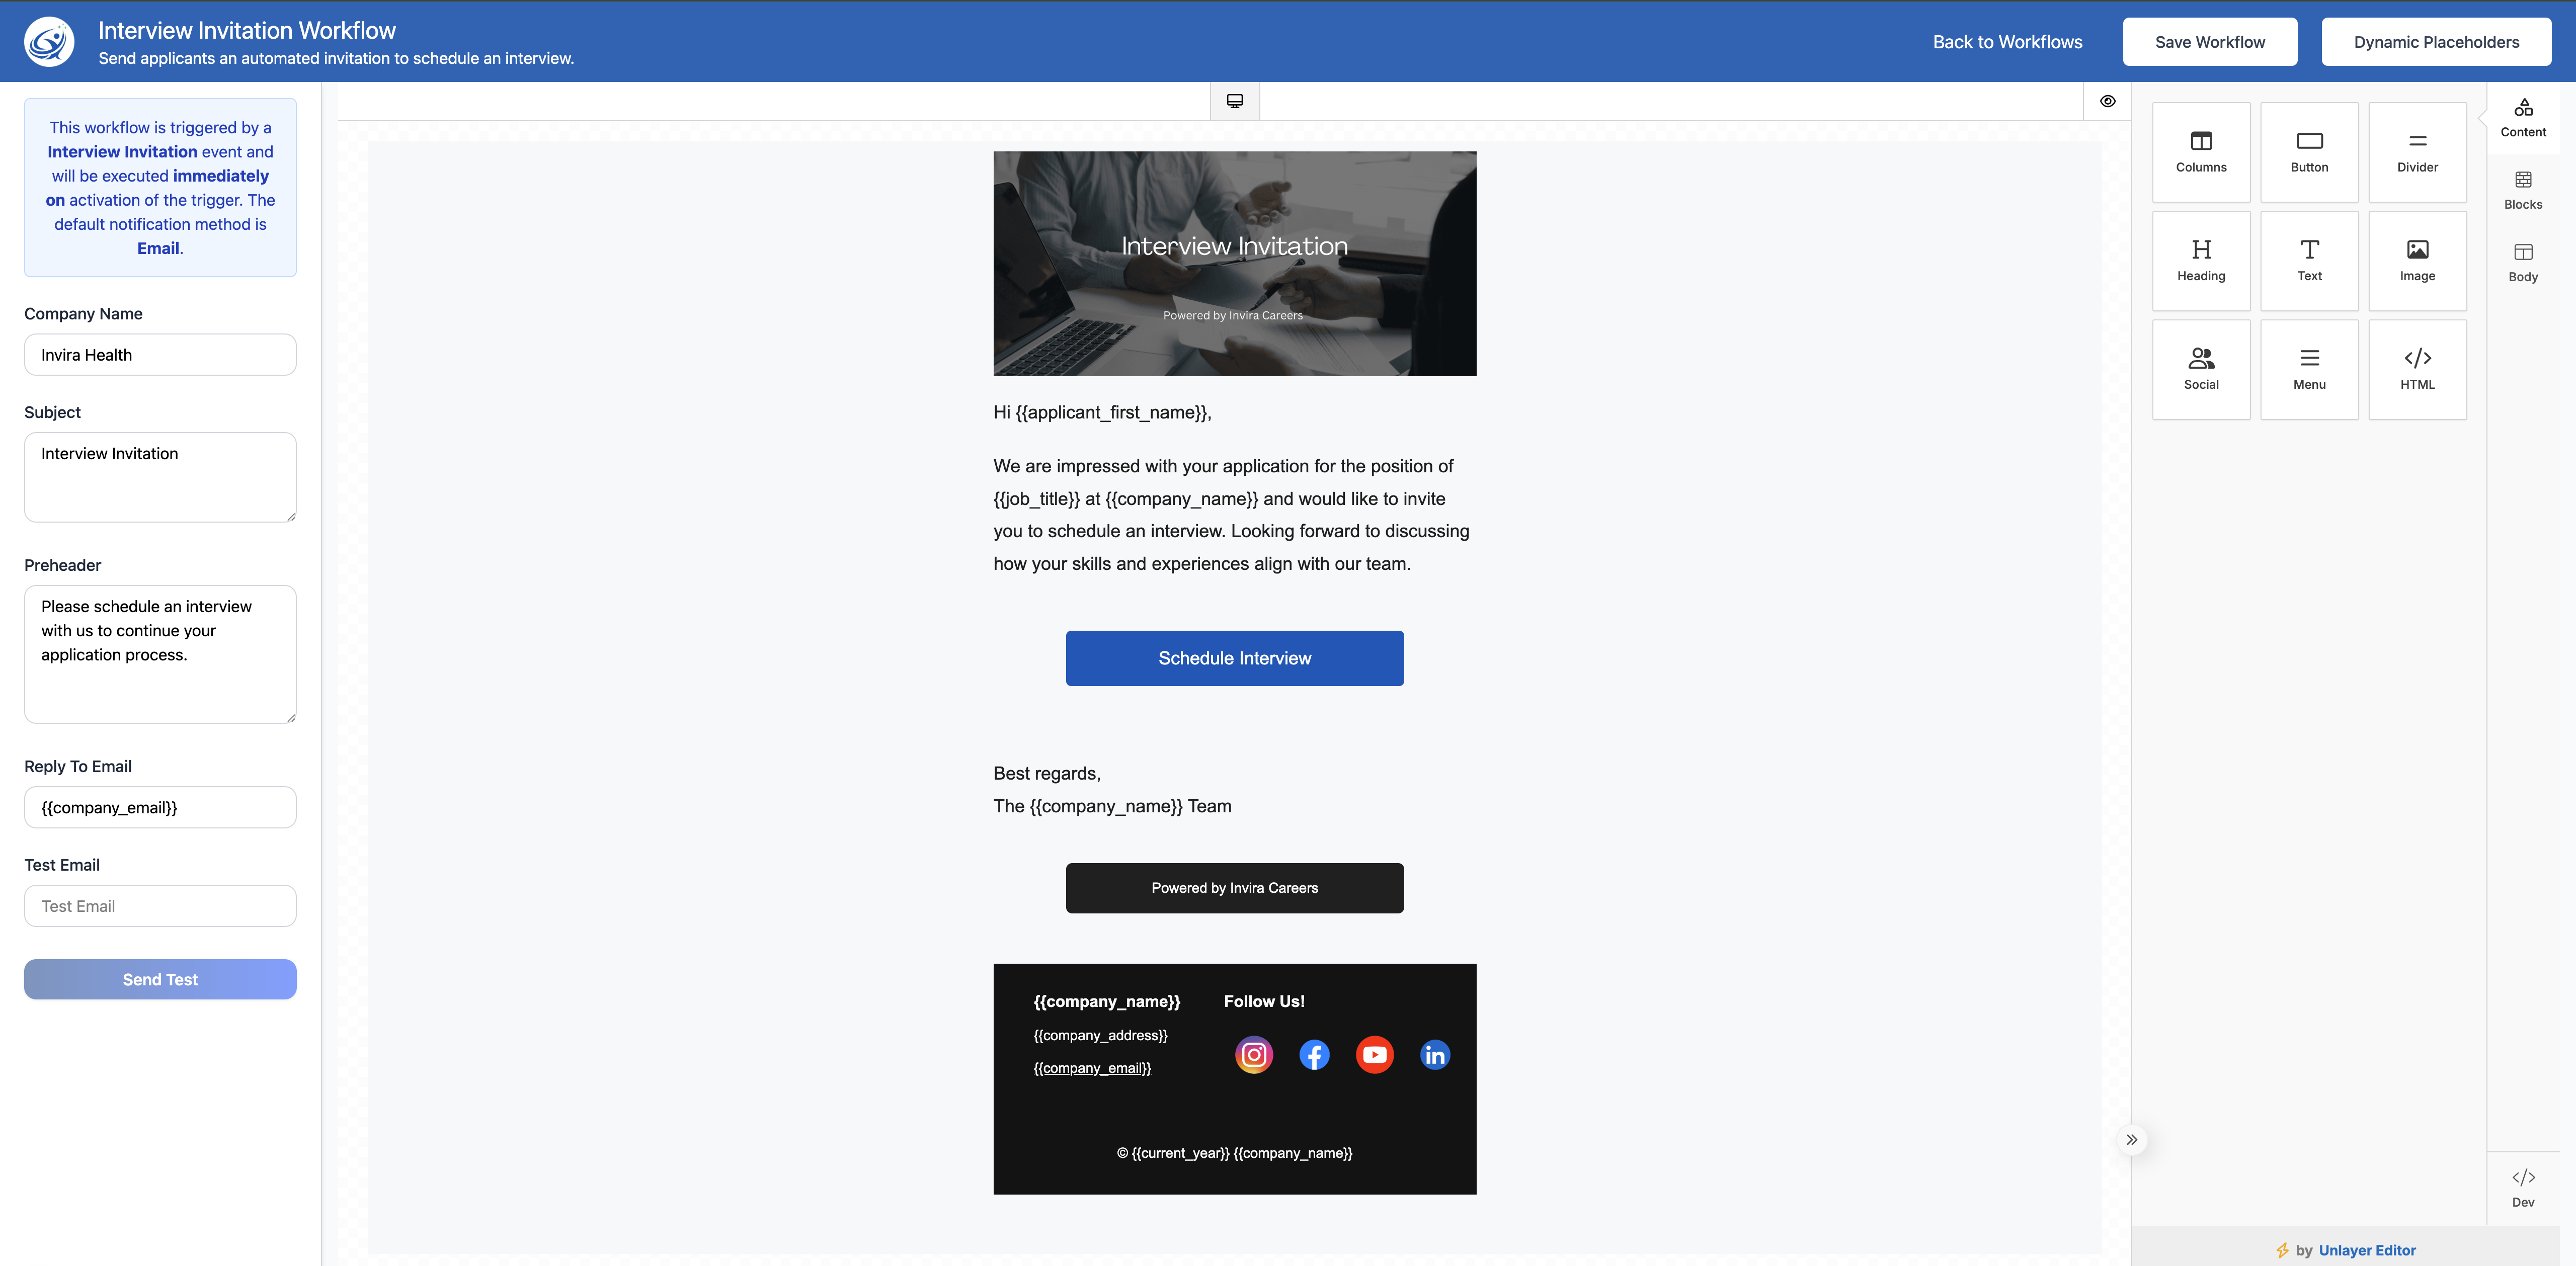Select the Button content block
The image size is (2576, 1266).
2309,152
